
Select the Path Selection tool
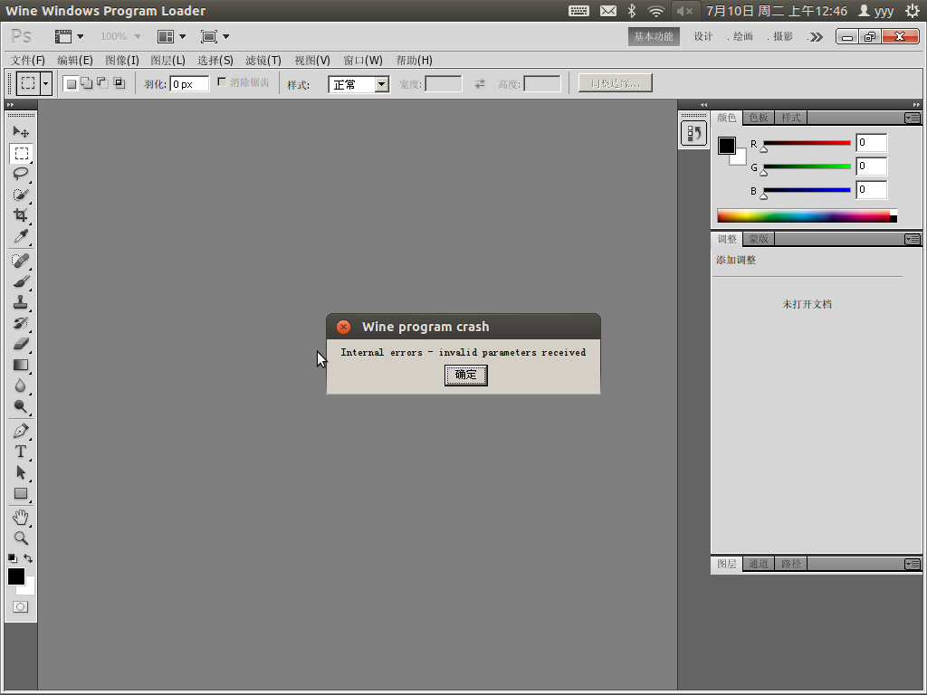click(21, 472)
